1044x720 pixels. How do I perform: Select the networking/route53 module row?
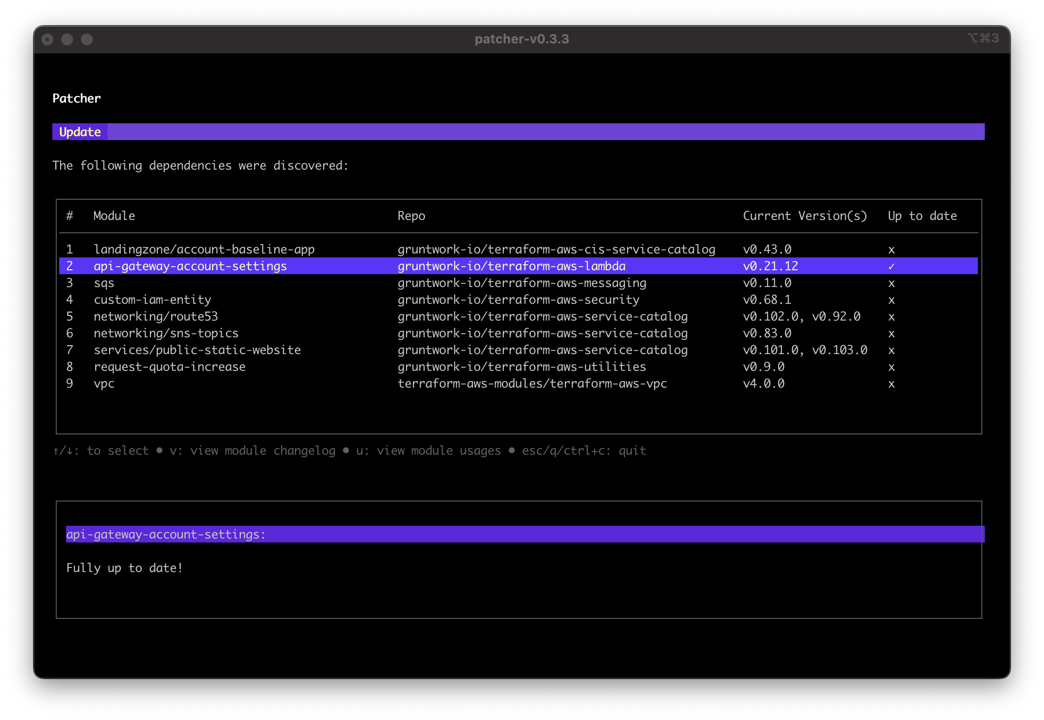(x=157, y=316)
